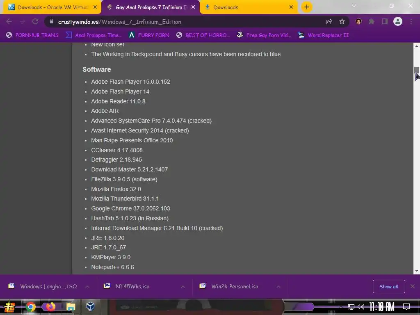Open VirtualBox from the taskbar
420x315 pixels.
(x=90, y=307)
